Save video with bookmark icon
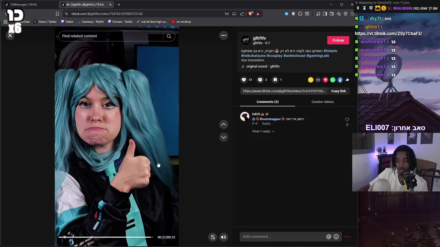The image size is (440, 247). click(275, 80)
